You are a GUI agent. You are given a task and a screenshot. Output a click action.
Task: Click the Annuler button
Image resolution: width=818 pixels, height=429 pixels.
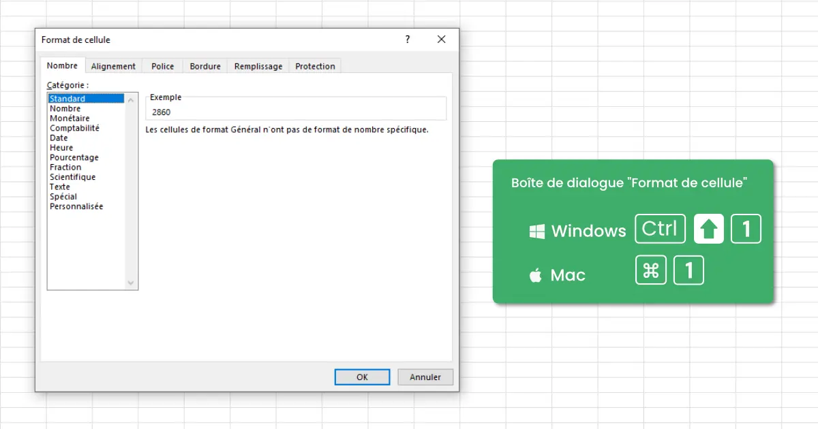tap(425, 377)
